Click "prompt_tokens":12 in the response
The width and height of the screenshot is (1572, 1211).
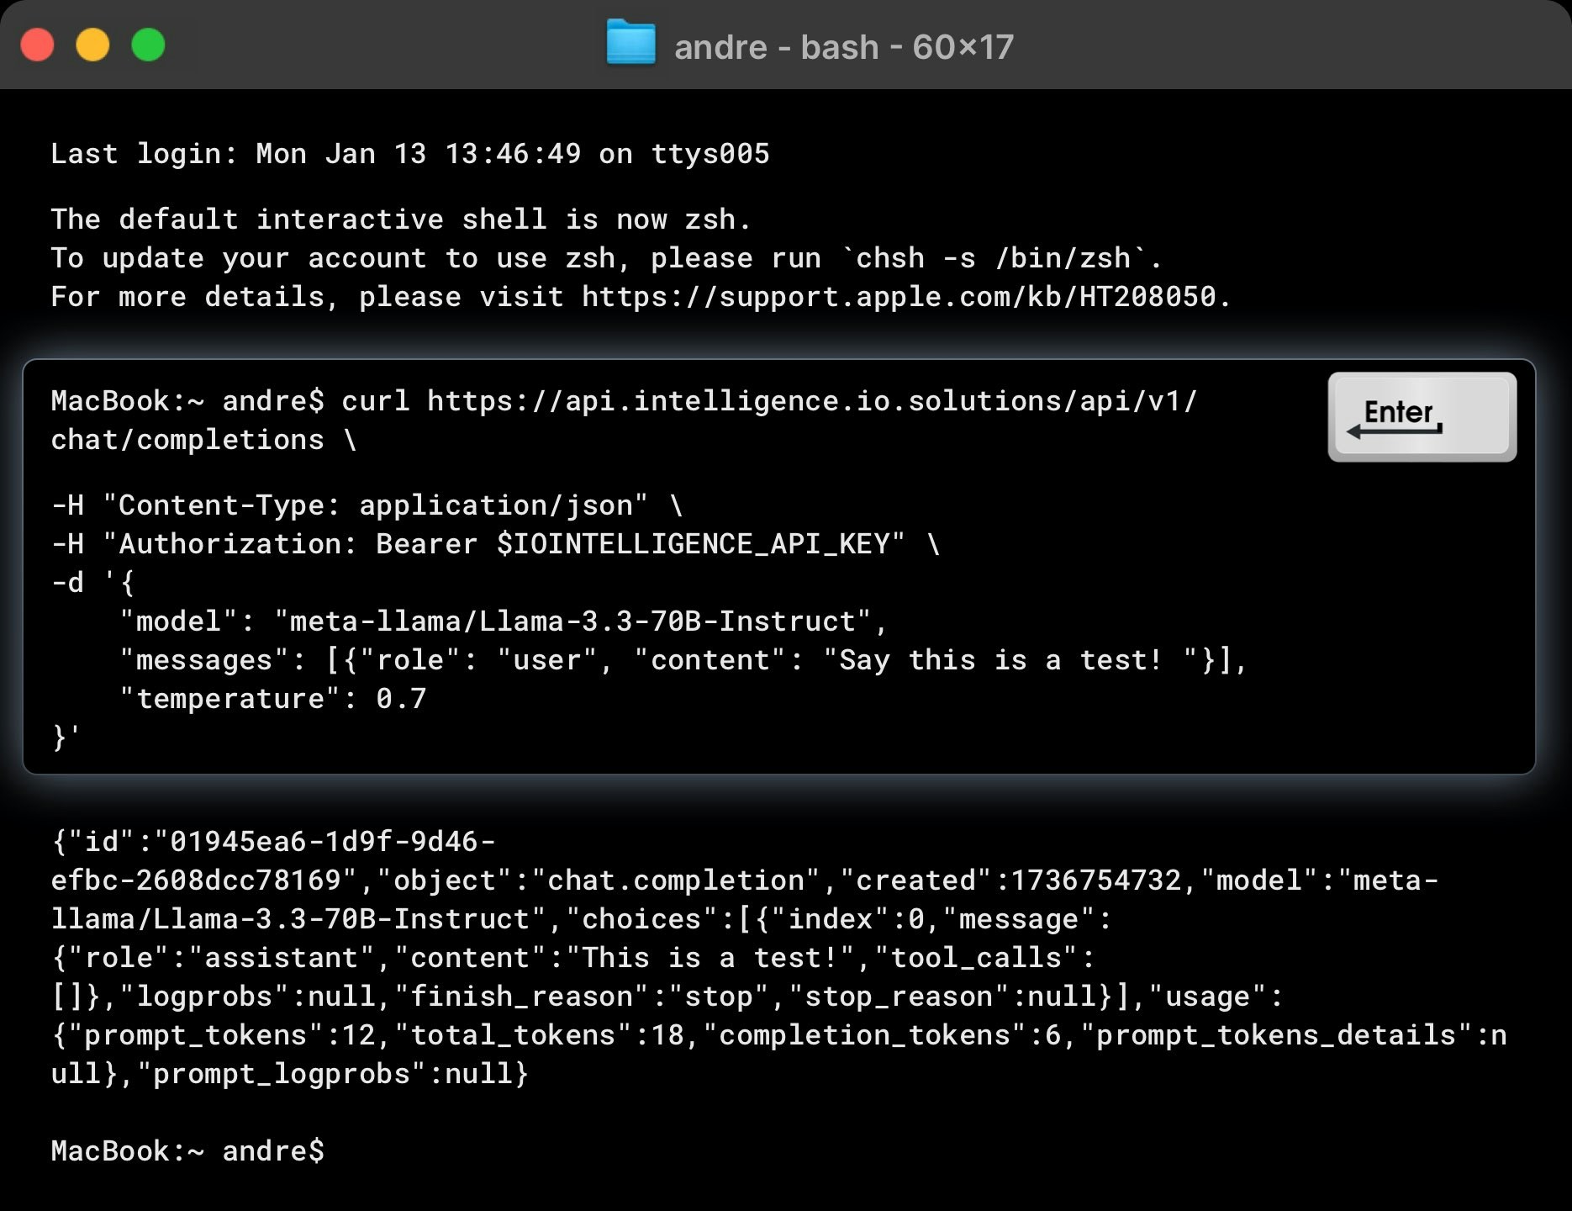(222, 1035)
